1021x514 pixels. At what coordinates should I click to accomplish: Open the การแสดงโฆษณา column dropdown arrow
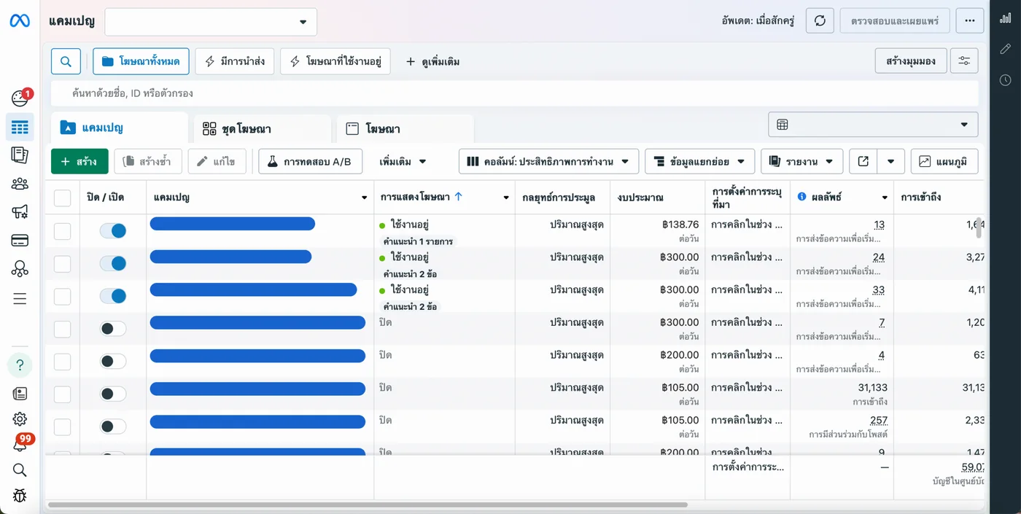coord(506,198)
